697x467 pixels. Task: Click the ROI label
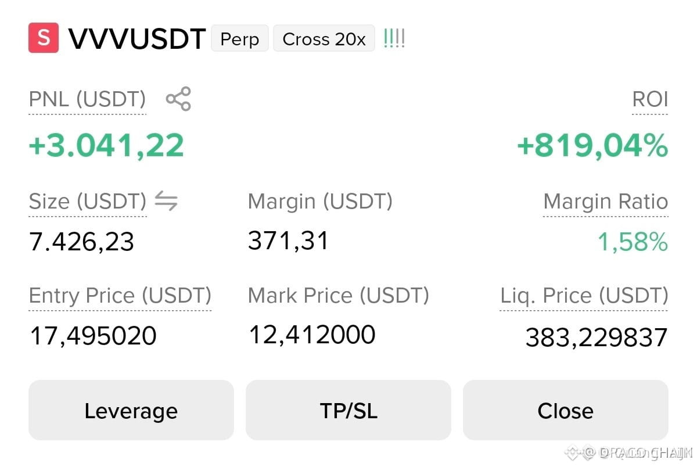650,99
